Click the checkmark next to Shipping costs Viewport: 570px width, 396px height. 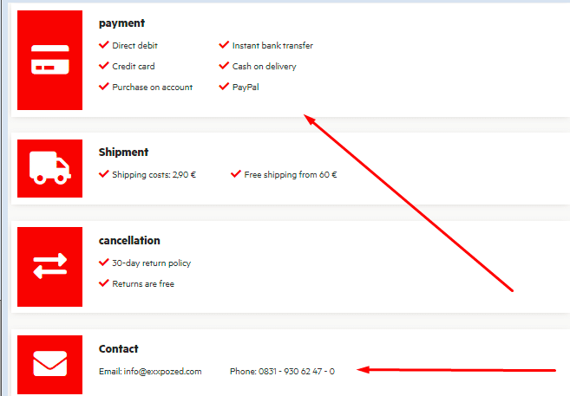tap(104, 174)
